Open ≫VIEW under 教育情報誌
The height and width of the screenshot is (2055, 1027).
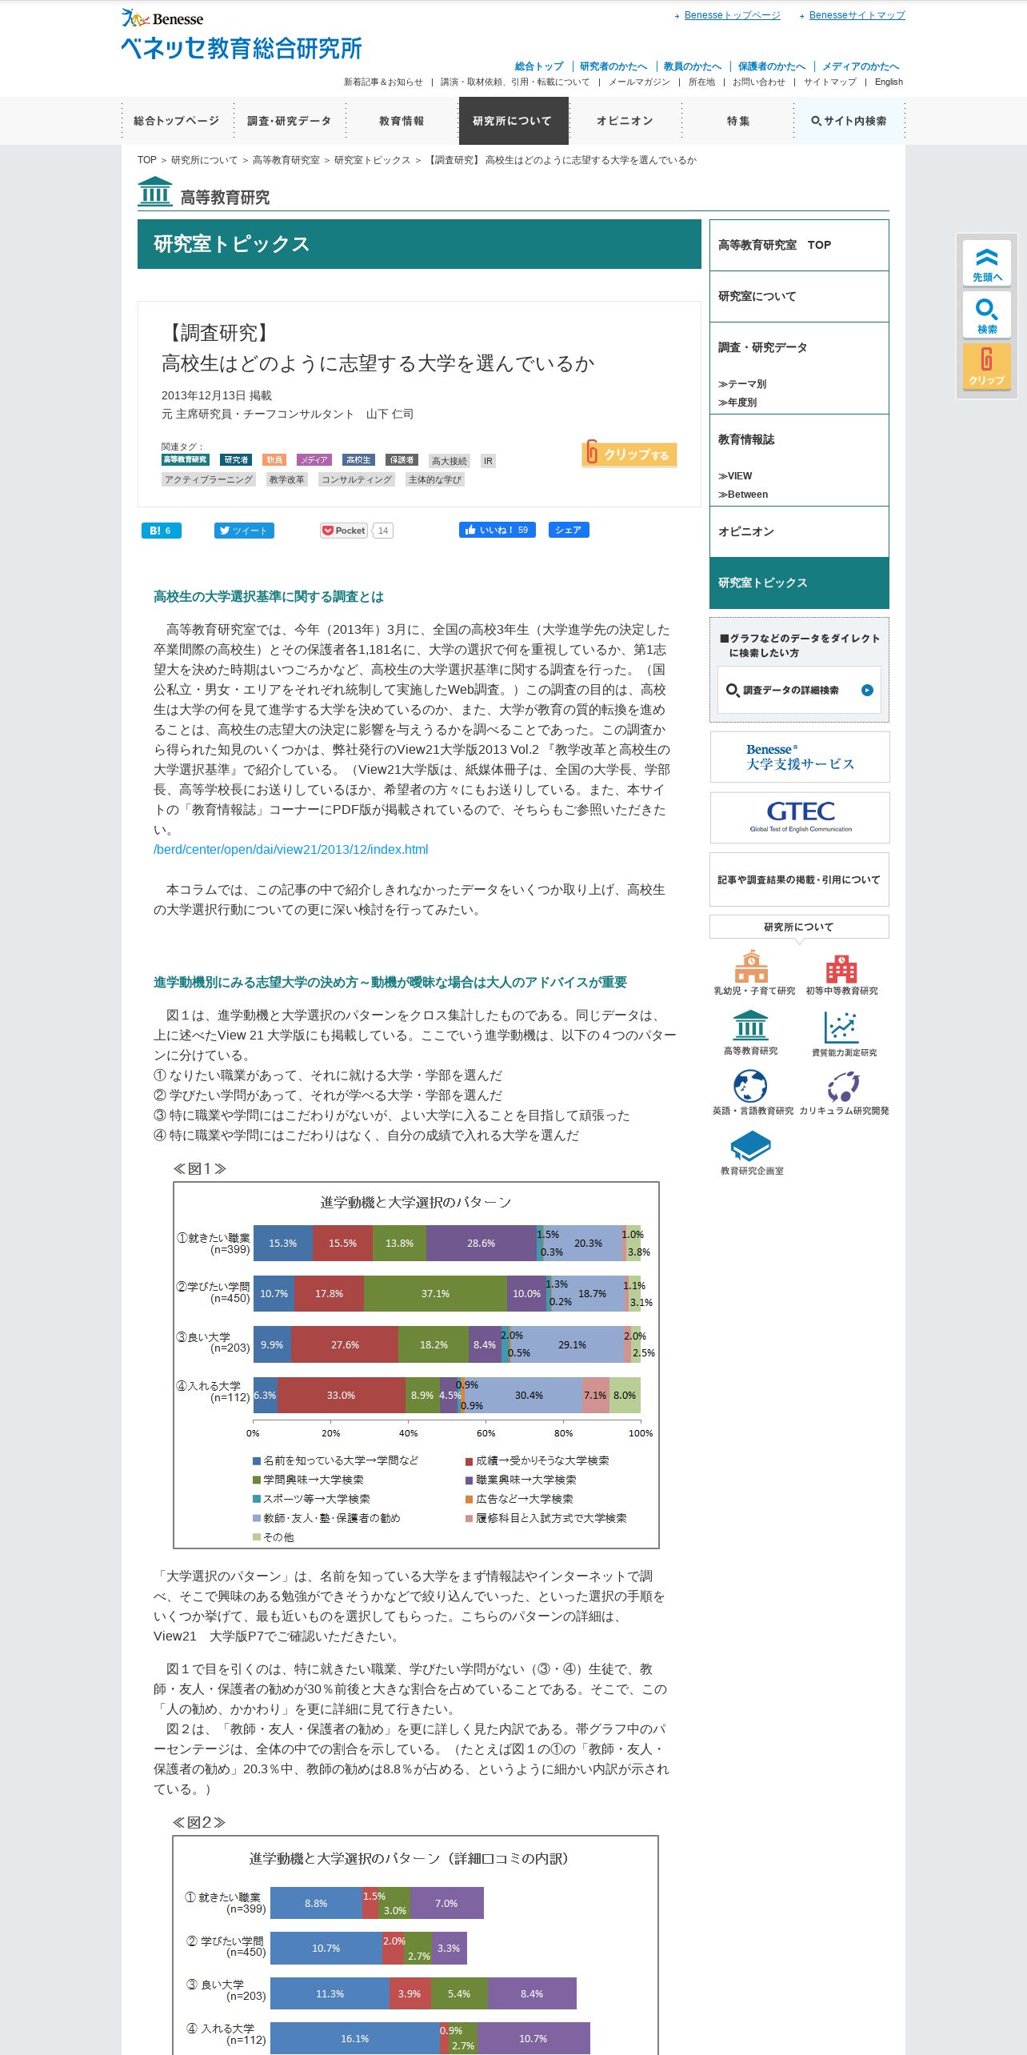click(734, 476)
